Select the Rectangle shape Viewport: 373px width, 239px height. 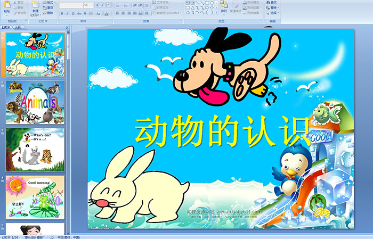[207, 3]
